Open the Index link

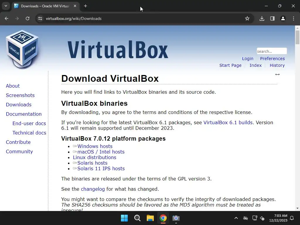255,65
